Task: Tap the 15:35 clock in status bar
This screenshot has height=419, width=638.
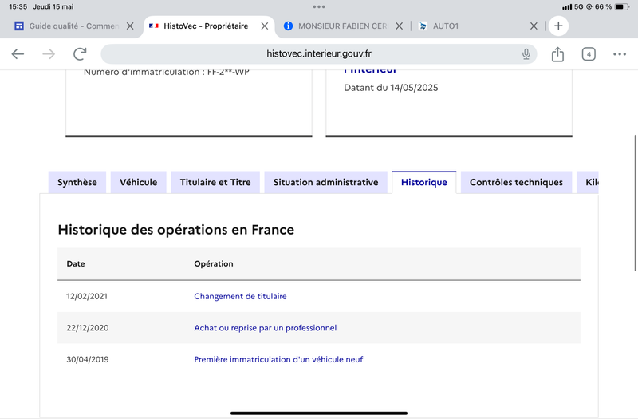Action: (18, 6)
